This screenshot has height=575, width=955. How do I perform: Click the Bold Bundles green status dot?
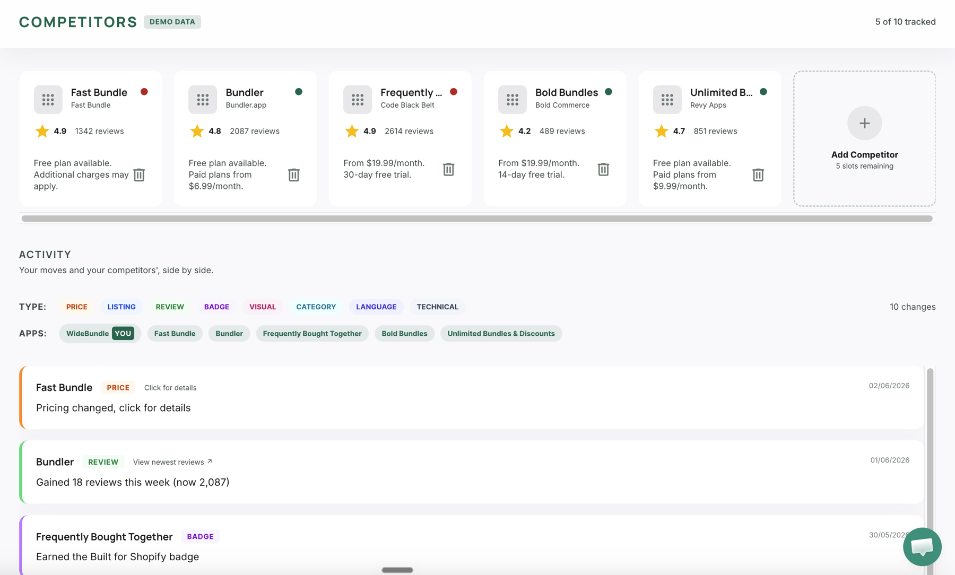point(609,92)
